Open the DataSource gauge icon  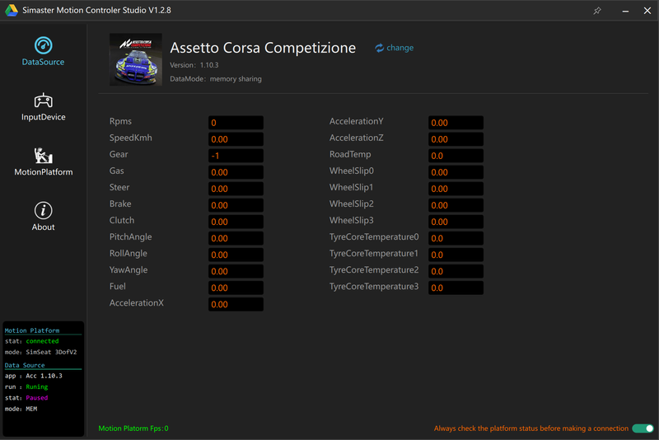(x=44, y=45)
